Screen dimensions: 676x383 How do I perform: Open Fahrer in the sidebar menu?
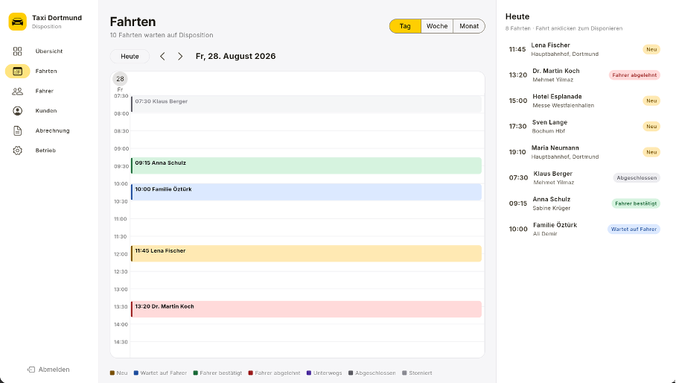[45, 91]
